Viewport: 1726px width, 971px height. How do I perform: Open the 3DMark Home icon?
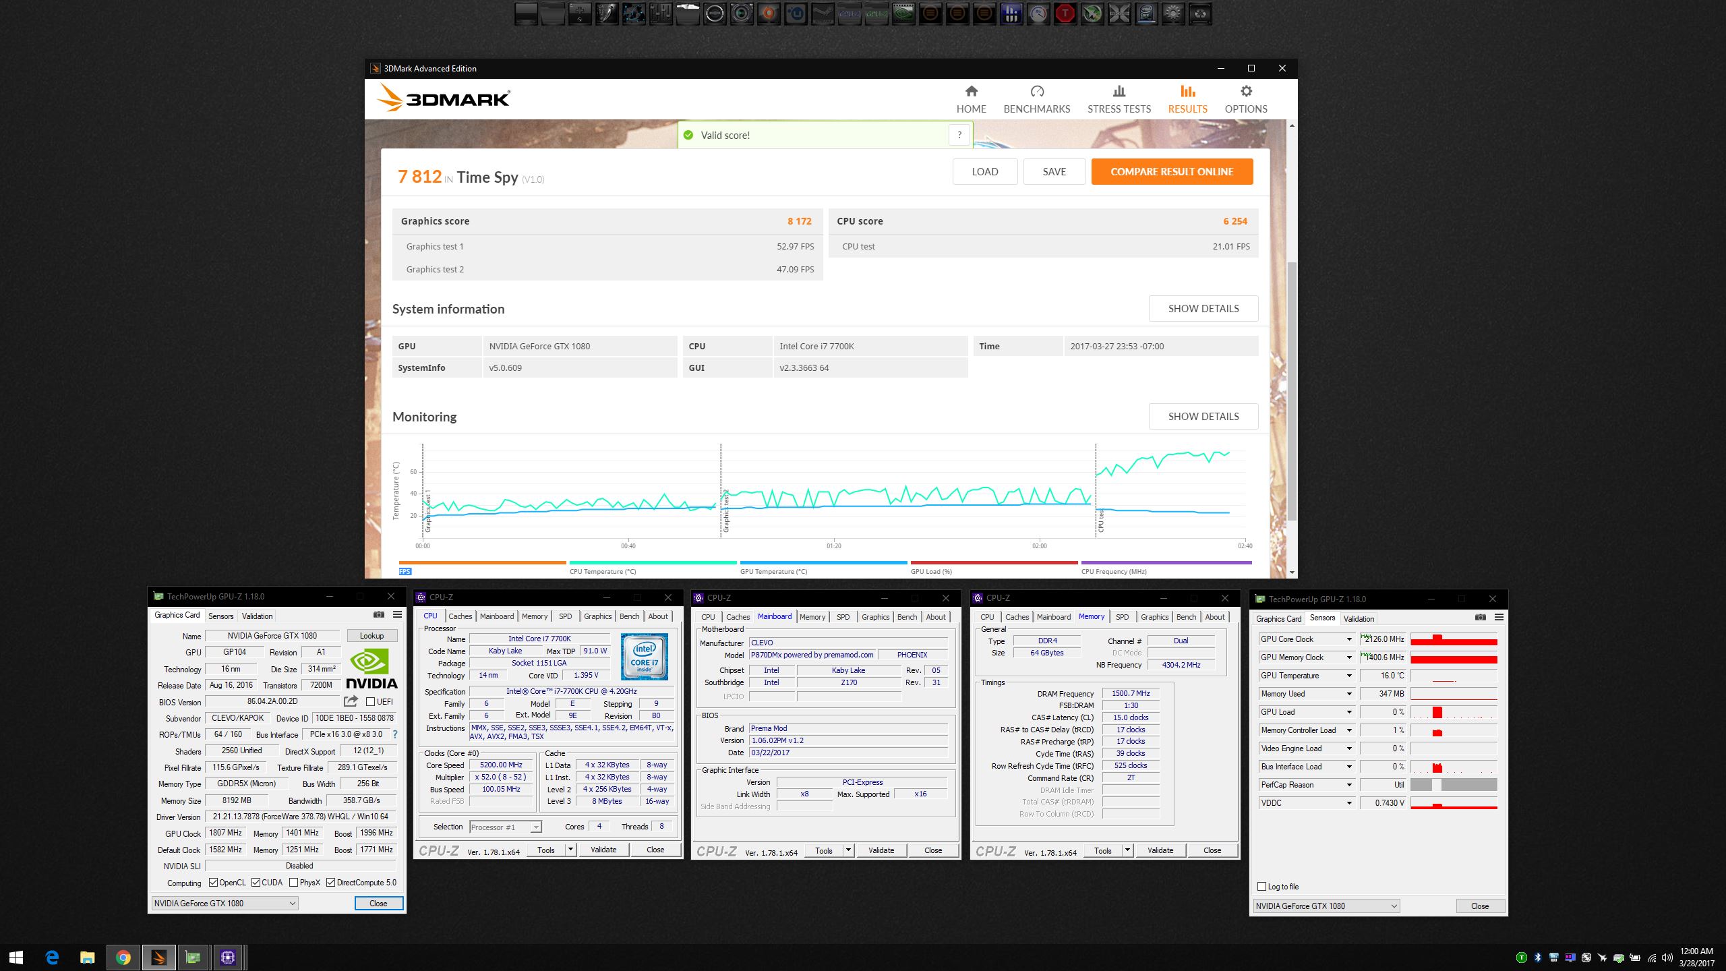(971, 92)
